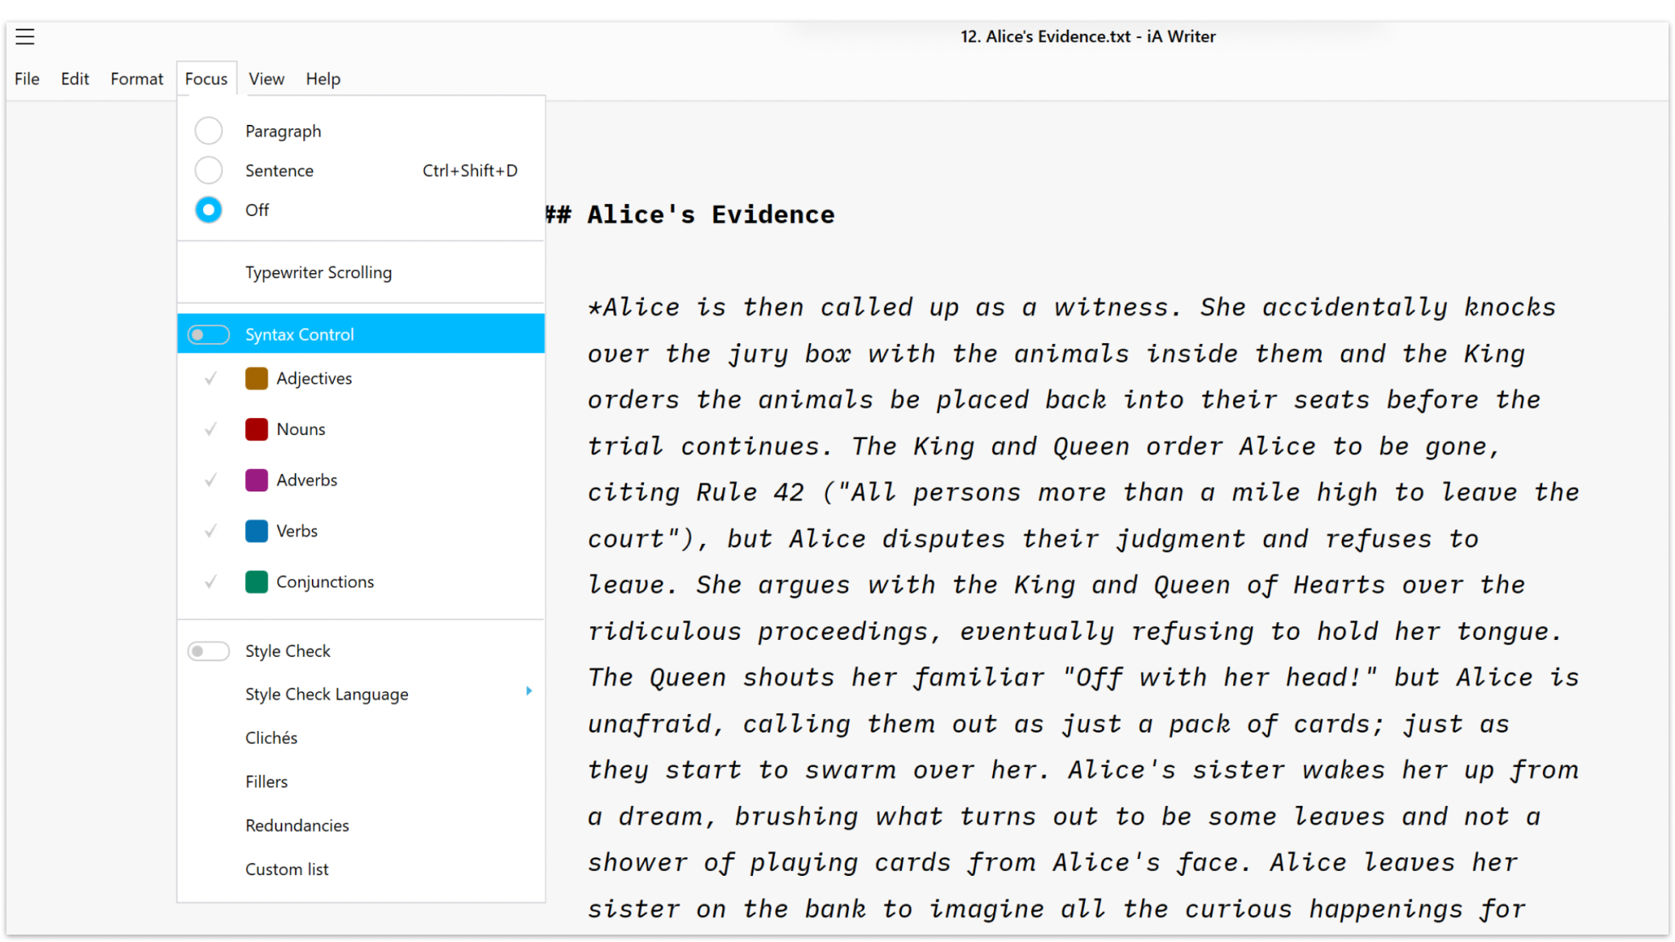The height and width of the screenshot is (942, 1675).
Task: Select the Paragraph focus radio button
Action: coord(209,131)
